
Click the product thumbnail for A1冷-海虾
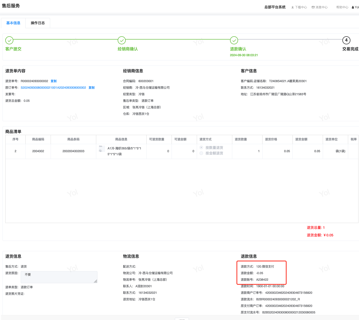(102, 149)
